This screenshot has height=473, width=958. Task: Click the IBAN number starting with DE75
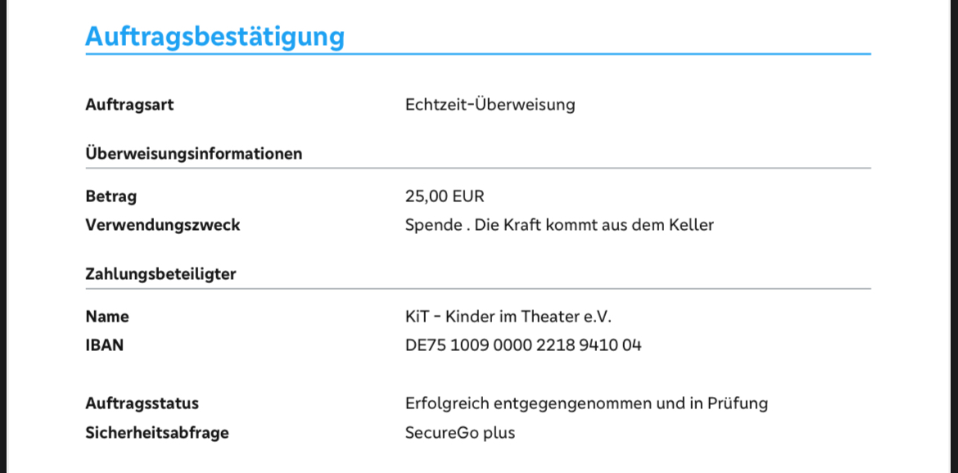[523, 345]
